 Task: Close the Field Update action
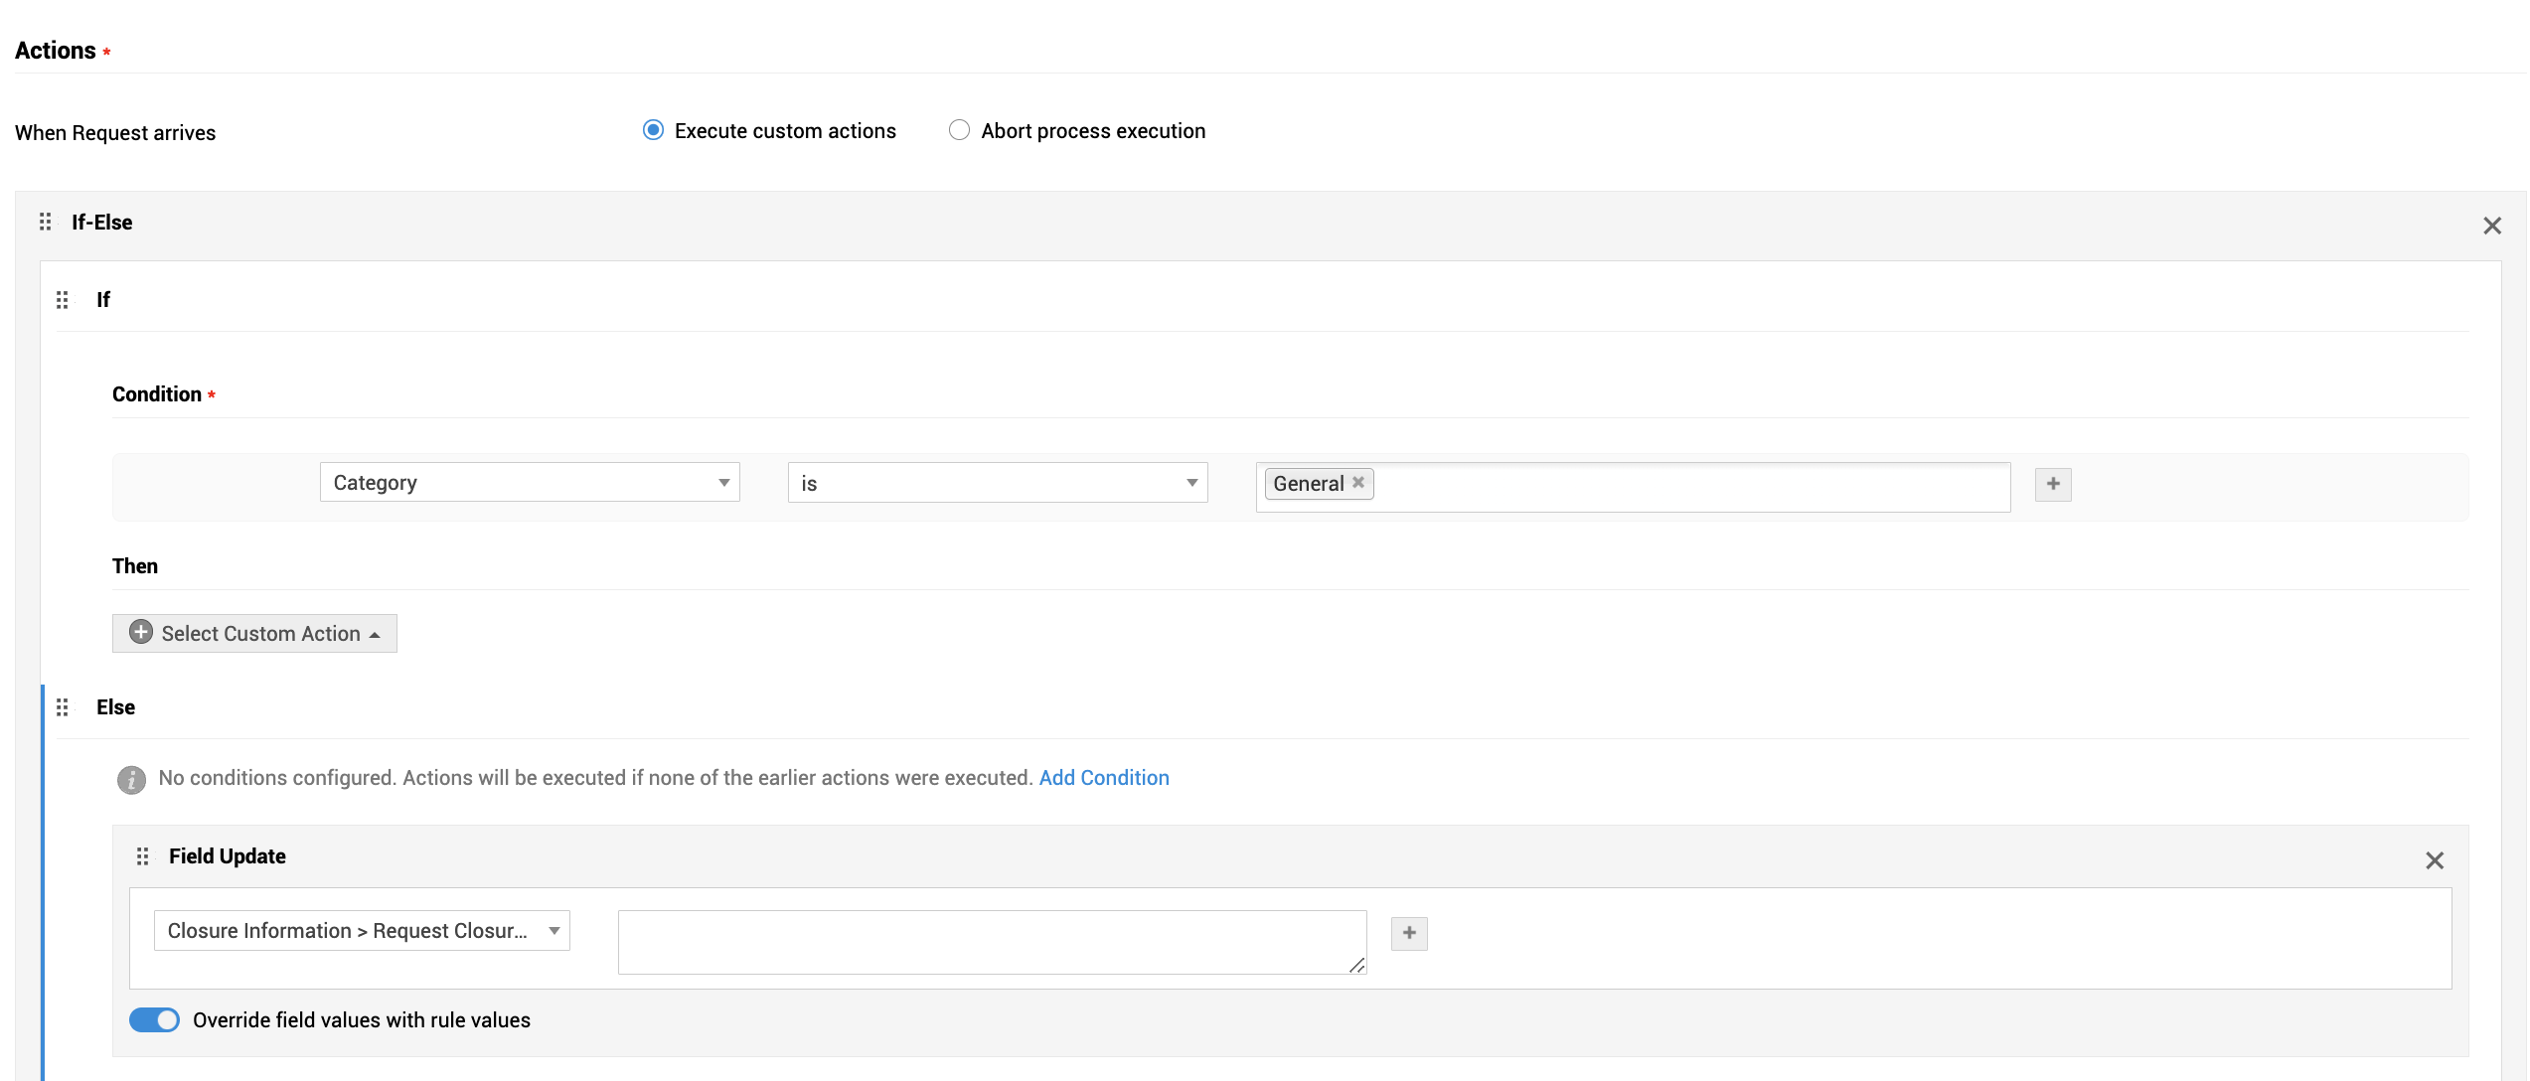coord(2434,860)
